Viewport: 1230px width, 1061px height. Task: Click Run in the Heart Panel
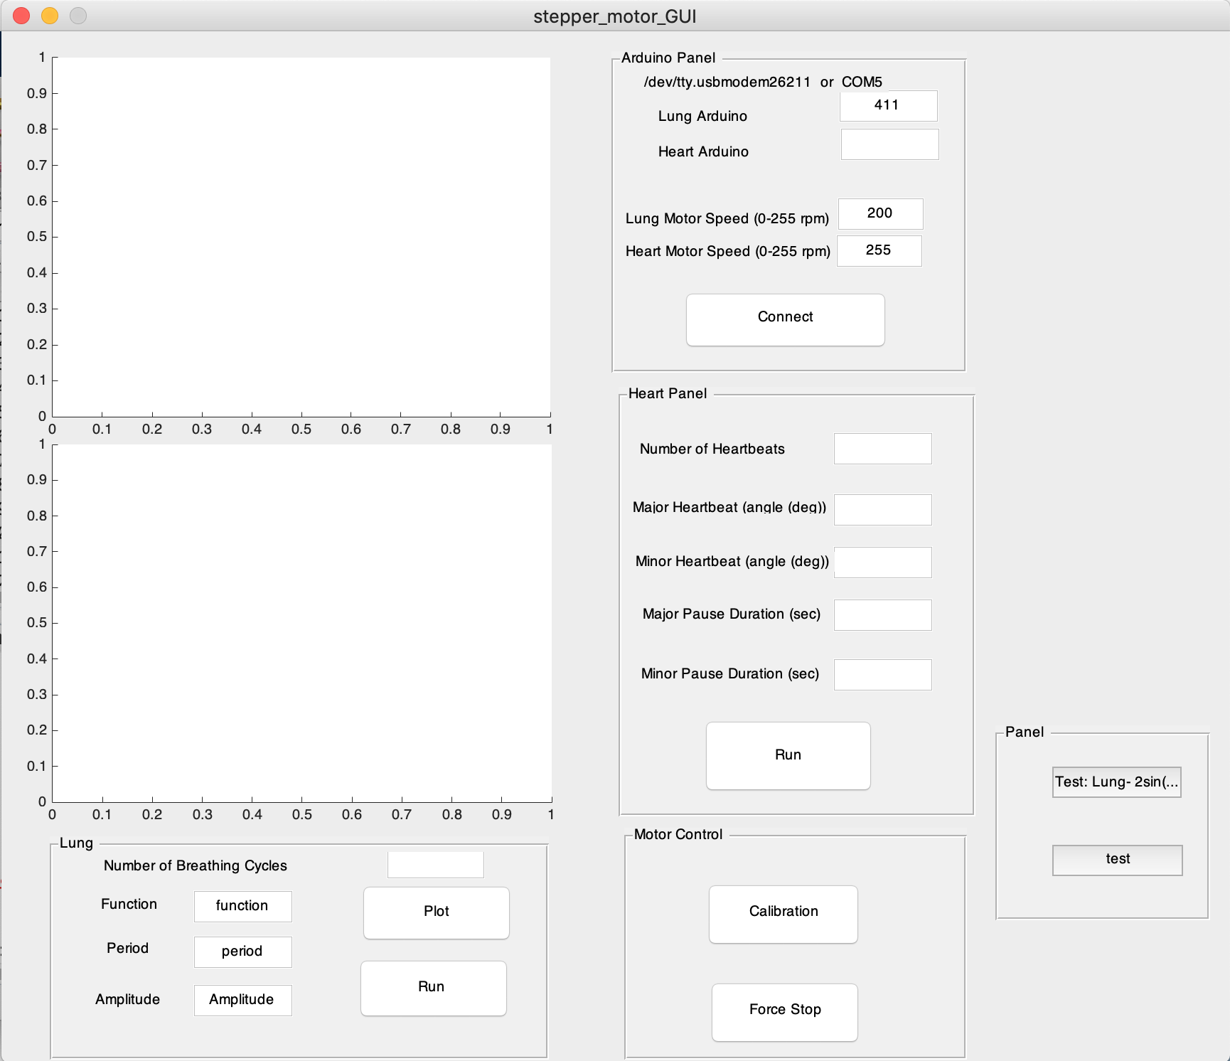click(x=788, y=755)
